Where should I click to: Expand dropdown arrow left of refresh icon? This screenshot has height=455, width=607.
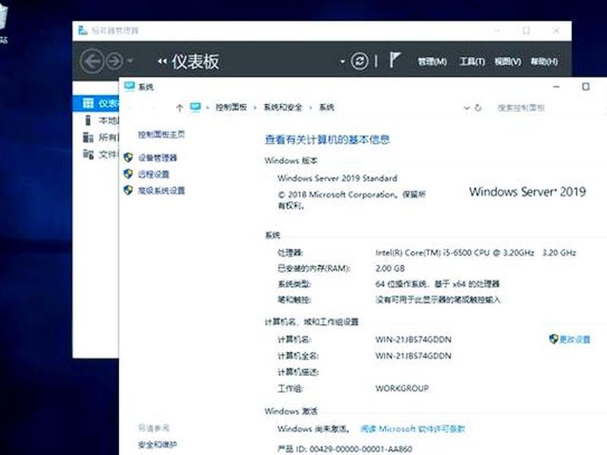pyautogui.click(x=342, y=61)
